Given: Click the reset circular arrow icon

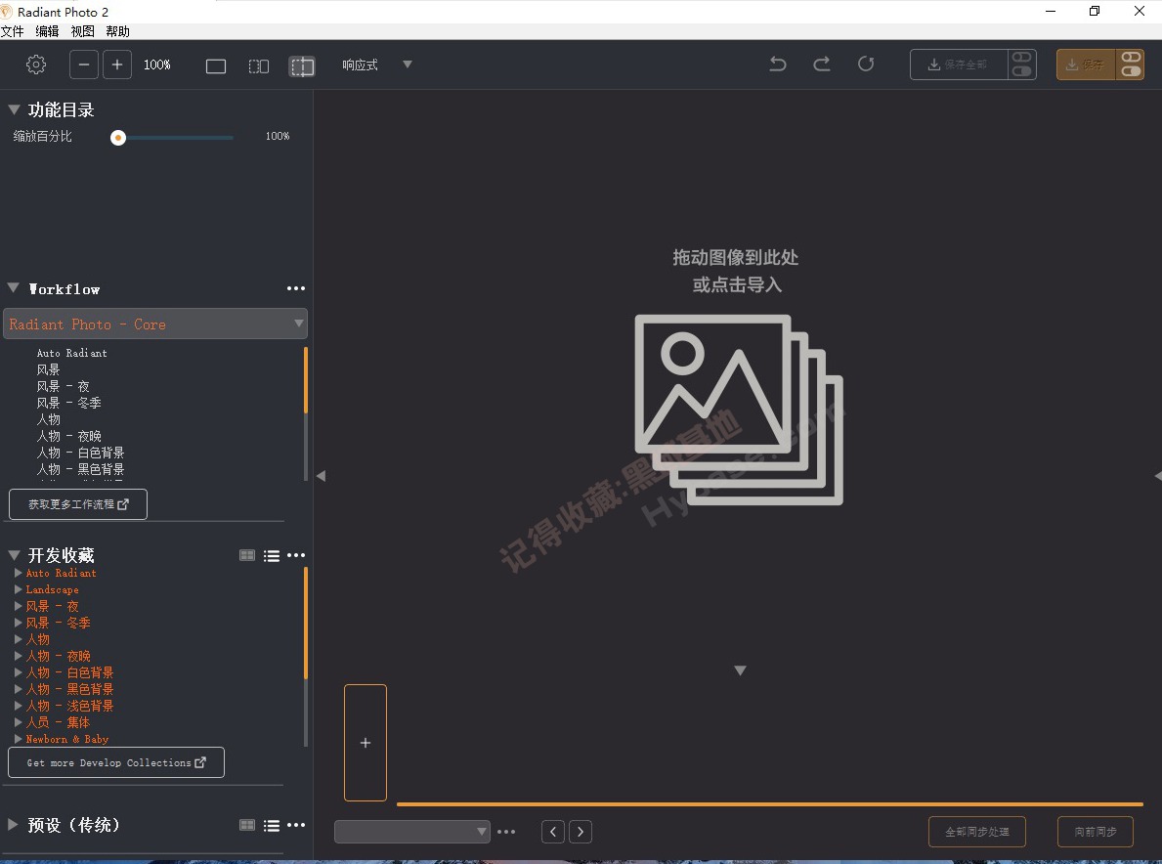Looking at the screenshot, I should point(866,65).
